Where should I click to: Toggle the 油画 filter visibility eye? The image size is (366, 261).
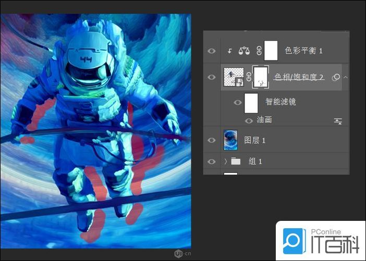tap(249, 120)
